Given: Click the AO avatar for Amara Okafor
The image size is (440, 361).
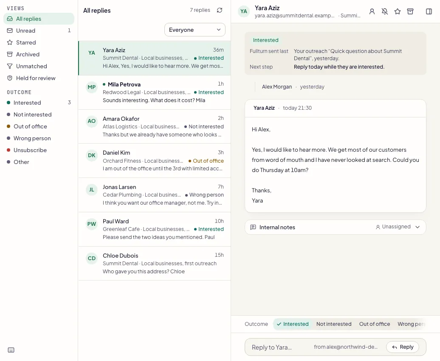Looking at the screenshot, I should click(91, 121).
